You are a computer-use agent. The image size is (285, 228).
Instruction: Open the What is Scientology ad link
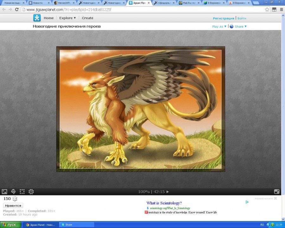tap(164, 203)
